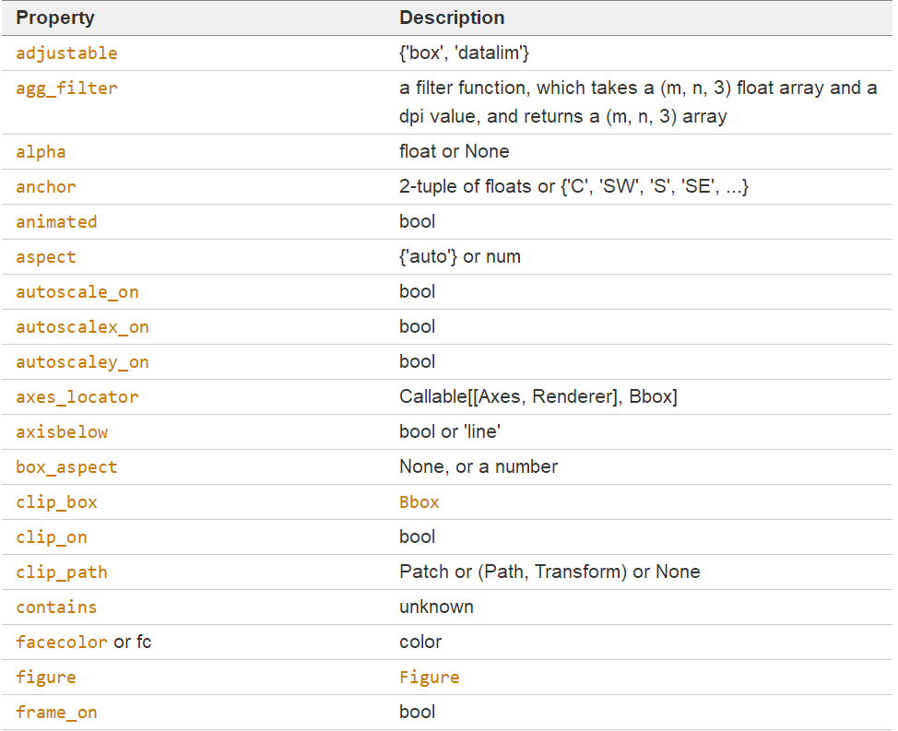Click the alpha property link
This screenshot has width=898, height=731.
click(41, 151)
